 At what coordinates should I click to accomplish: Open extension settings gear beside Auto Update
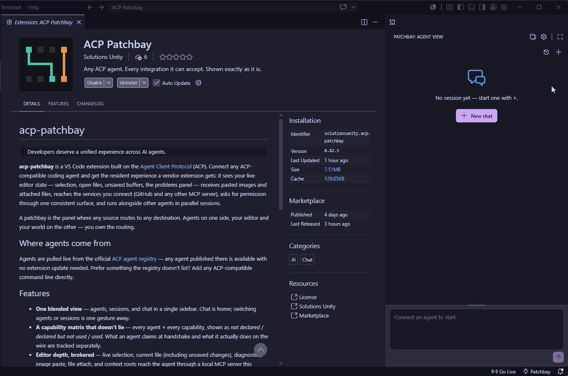tap(199, 83)
